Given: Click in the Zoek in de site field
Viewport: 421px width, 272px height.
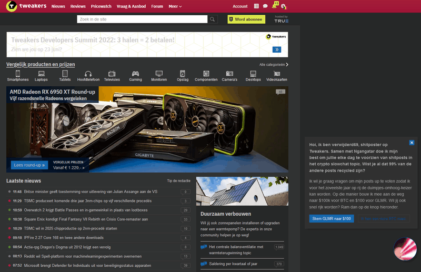Looking at the screenshot, I should pos(142,19).
